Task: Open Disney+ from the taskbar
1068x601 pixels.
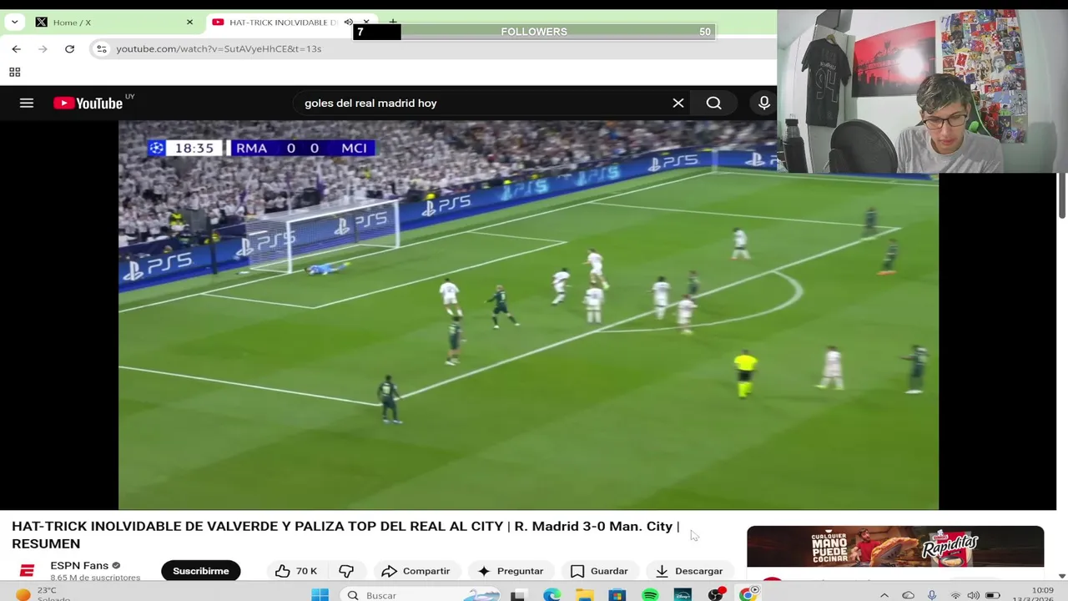Action: click(x=683, y=594)
